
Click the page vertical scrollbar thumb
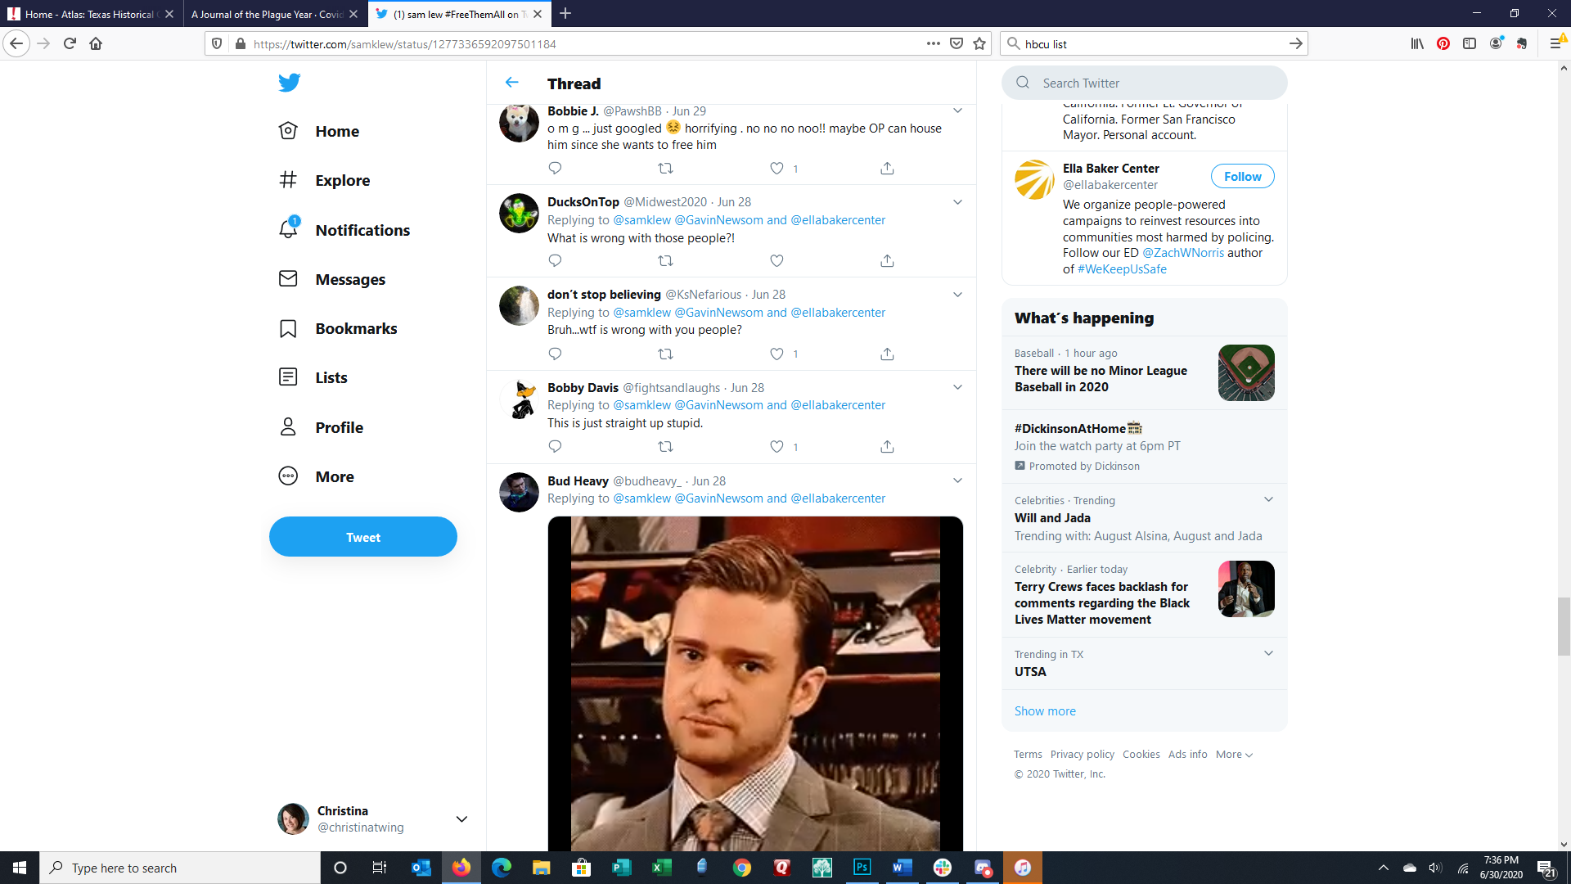[x=1564, y=626]
